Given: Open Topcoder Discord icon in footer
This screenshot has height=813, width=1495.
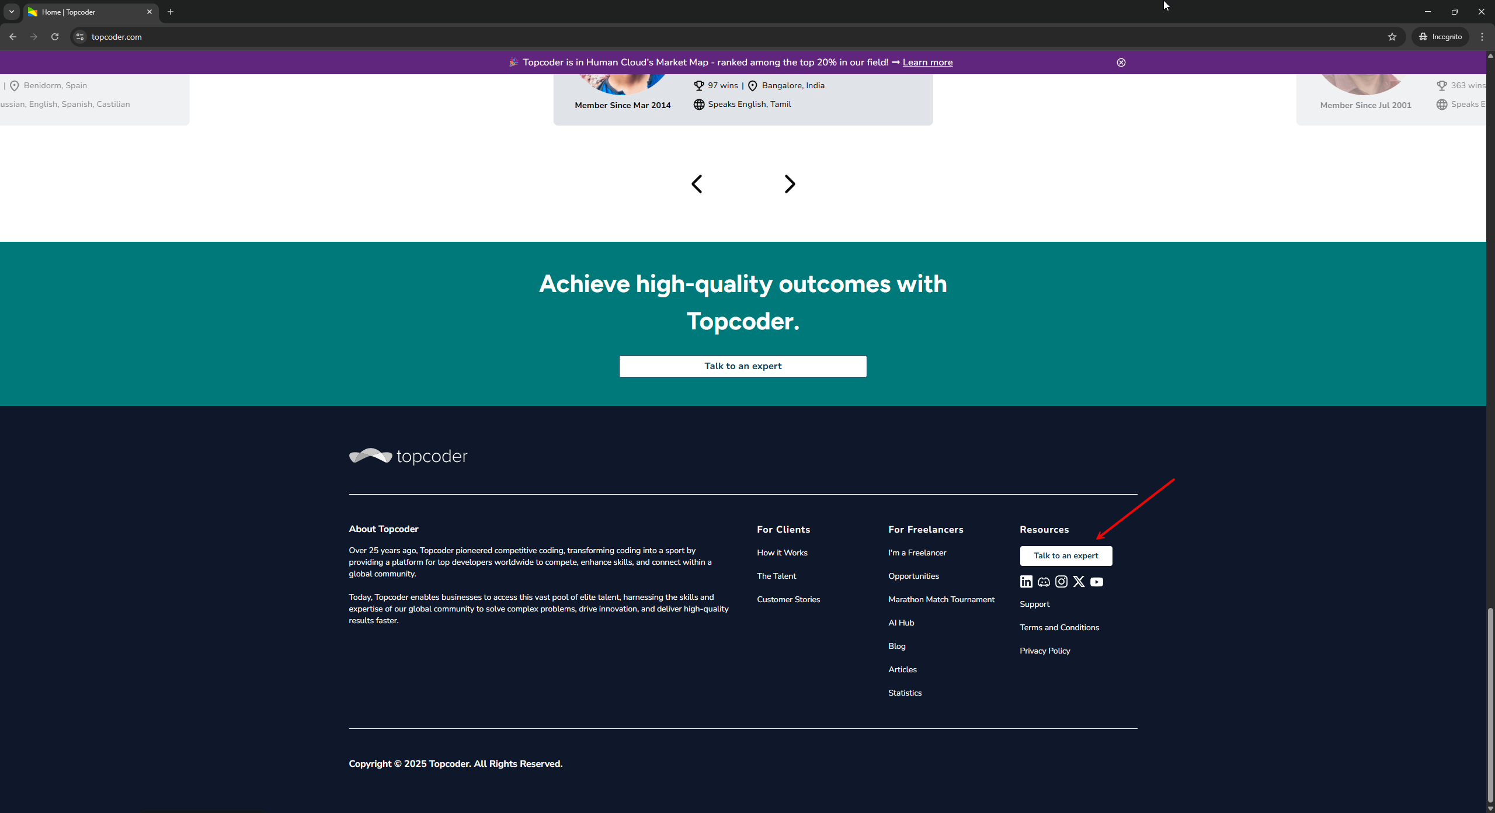Looking at the screenshot, I should click(x=1044, y=582).
